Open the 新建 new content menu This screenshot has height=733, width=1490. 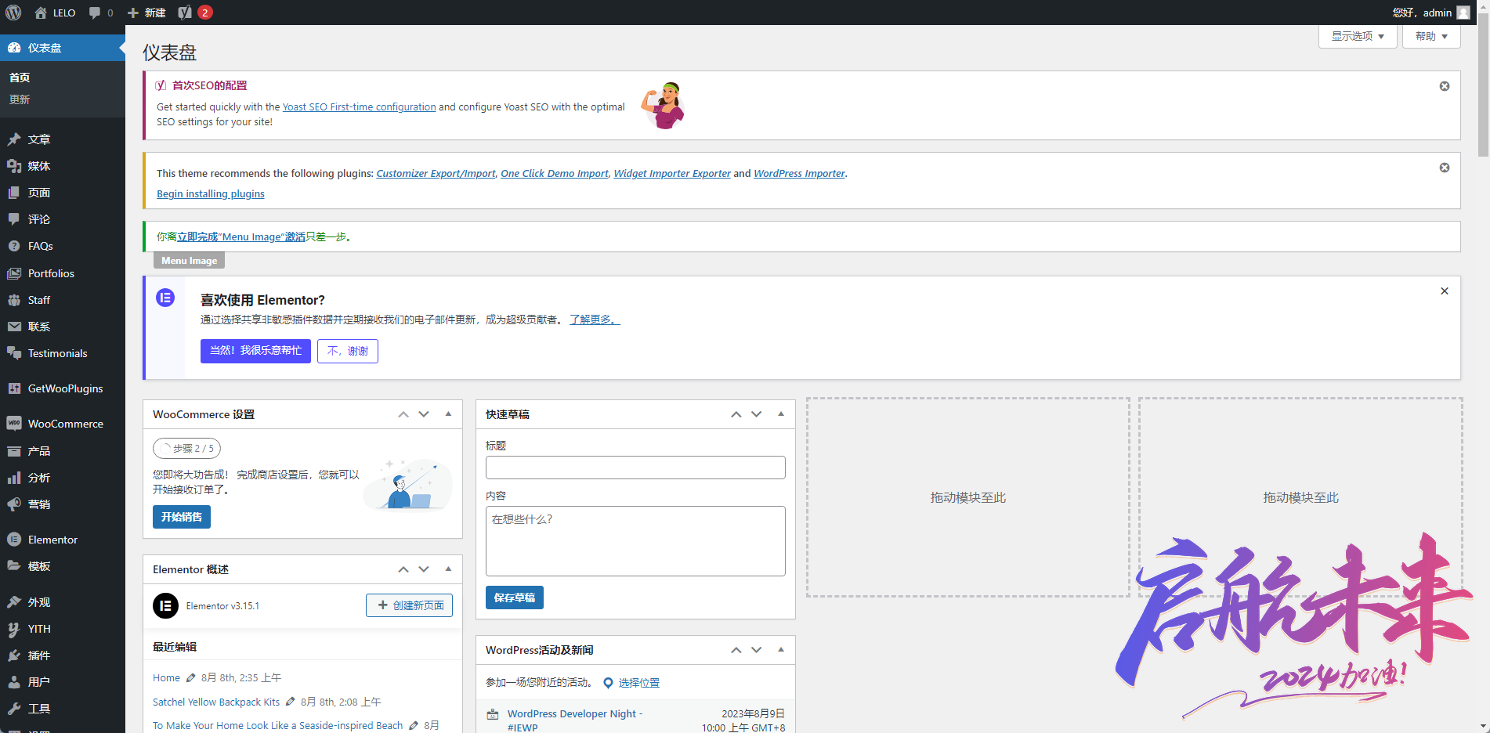coord(146,13)
